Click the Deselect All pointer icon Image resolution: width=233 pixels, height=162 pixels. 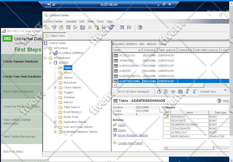[x=194, y=91]
